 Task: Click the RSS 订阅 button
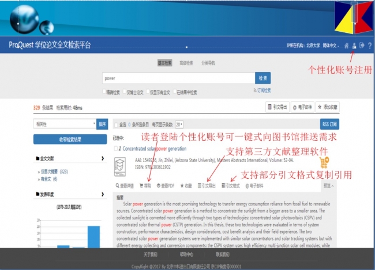point(329,124)
